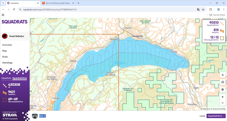Open the map style layers icon

[222, 82]
